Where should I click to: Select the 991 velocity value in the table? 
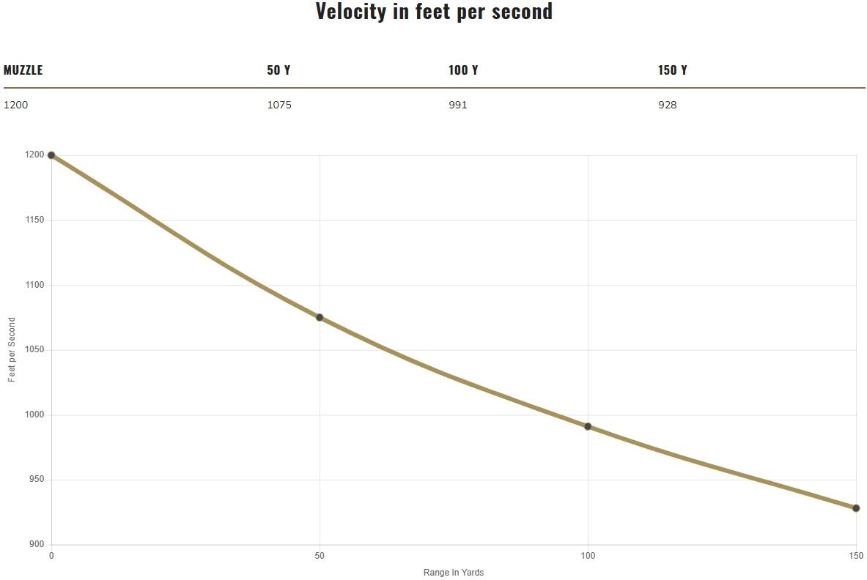pos(458,105)
